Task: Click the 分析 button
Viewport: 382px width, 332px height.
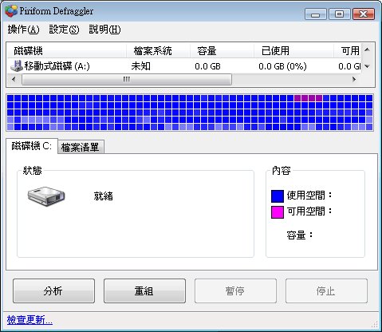Action: pyautogui.click(x=53, y=290)
